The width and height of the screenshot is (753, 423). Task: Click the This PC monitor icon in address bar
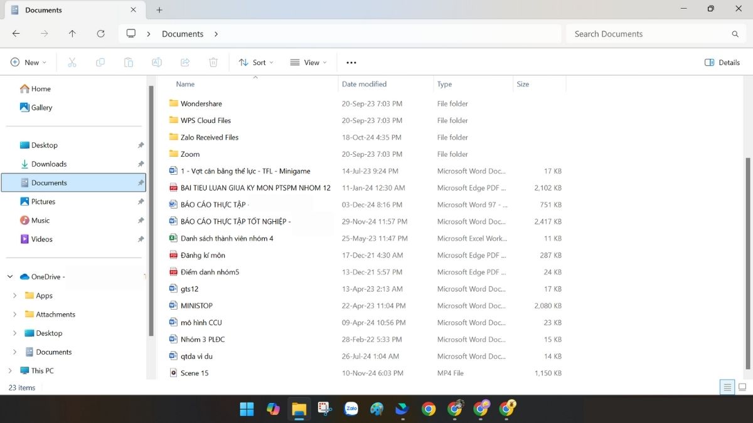pyautogui.click(x=131, y=34)
